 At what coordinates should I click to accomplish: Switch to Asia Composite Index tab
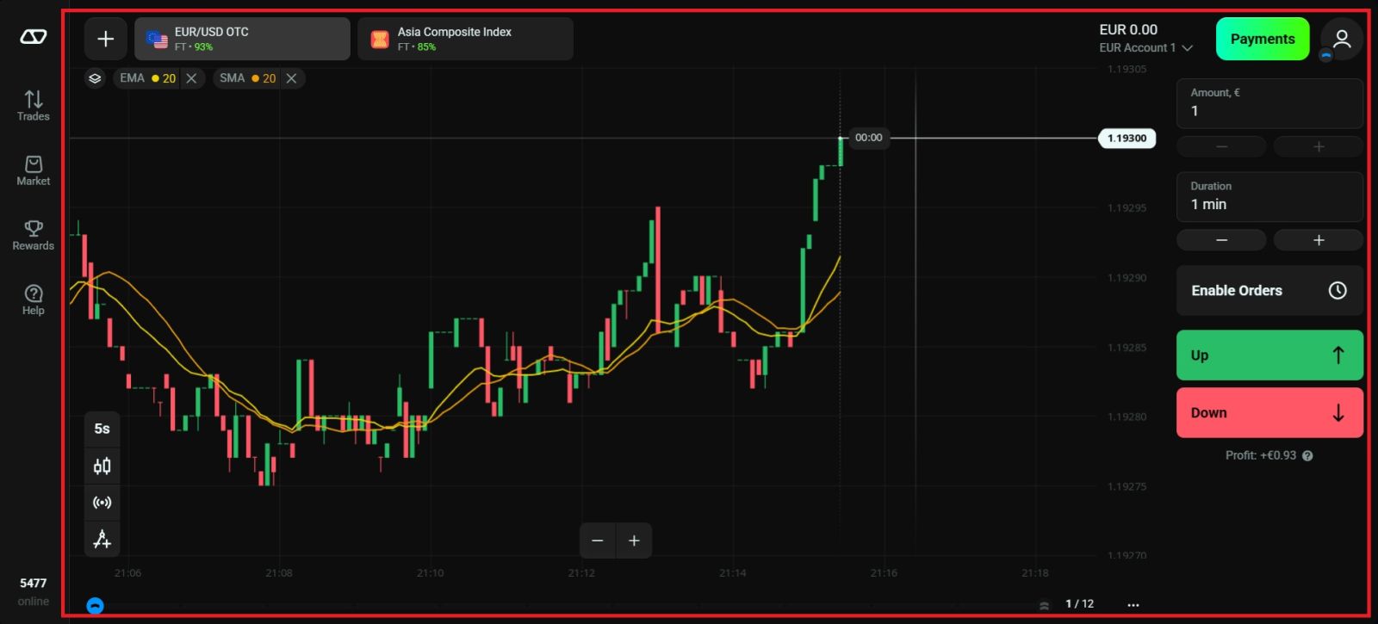tap(465, 39)
